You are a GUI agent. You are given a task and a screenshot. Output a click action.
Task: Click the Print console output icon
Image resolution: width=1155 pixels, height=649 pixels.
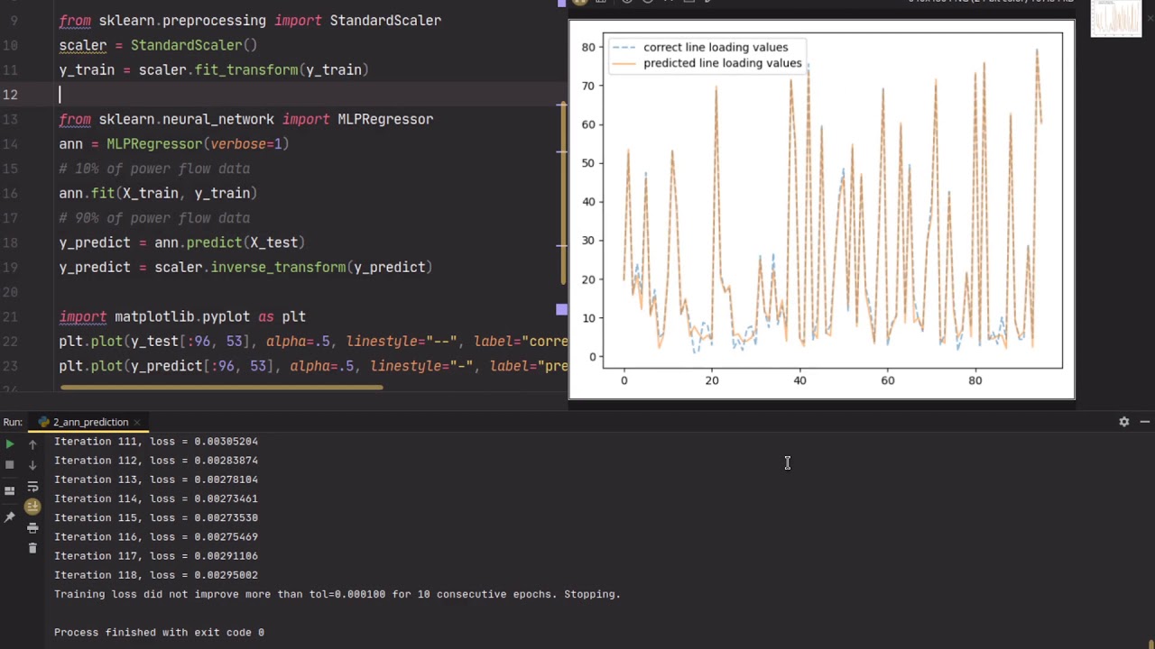click(x=32, y=528)
